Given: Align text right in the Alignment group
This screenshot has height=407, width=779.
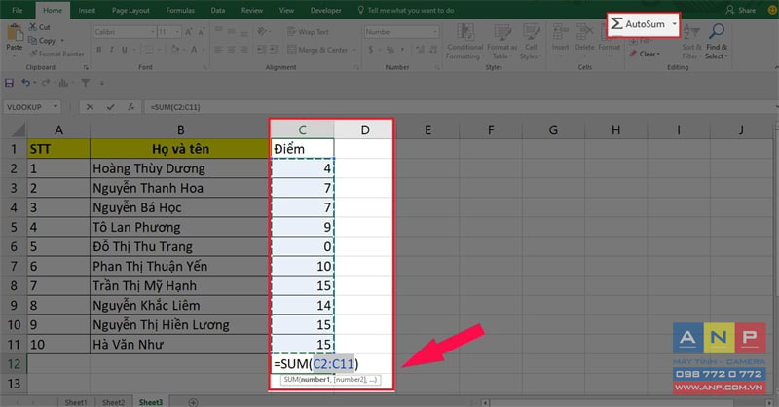Looking at the screenshot, I should [243, 50].
